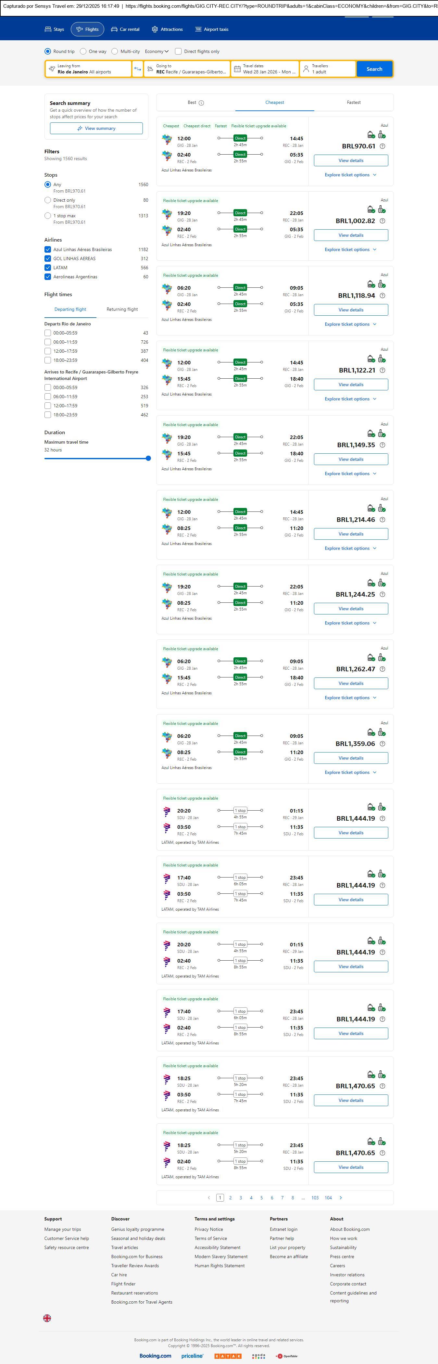The image size is (438, 1364).
Task: Expand ticket options for the BRL970.61 flight
Action: click(351, 175)
